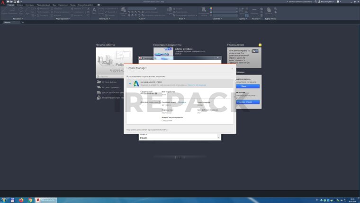
Task: Click the Обновить link near serial number
Action: tap(182, 102)
